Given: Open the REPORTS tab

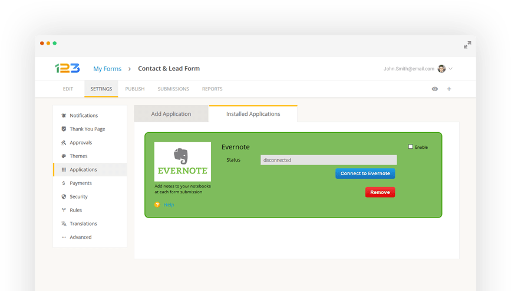Looking at the screenshot, I should (212, 89).
